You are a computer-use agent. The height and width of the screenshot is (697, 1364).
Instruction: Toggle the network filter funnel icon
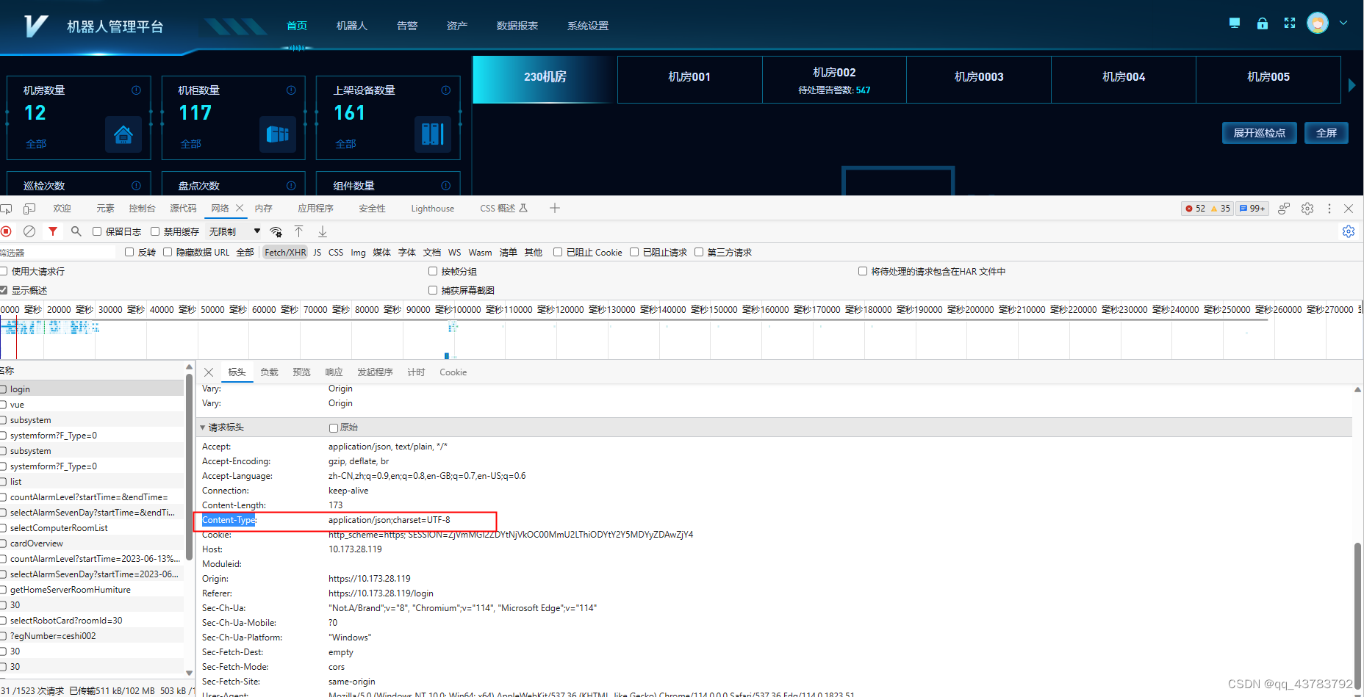pyautogui.click(x=53, y=231)
